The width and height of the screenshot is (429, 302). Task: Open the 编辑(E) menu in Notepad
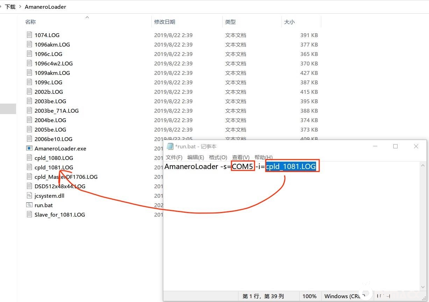pyautogui.click(x=195, y=157)
